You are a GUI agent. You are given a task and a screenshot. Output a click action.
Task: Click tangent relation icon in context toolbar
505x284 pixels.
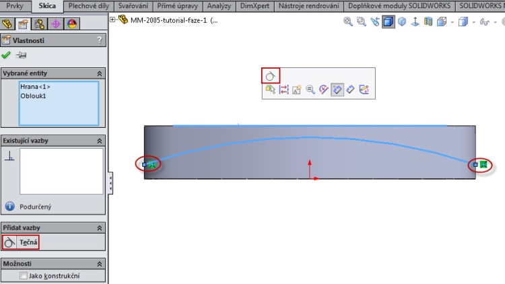click(x=271, y=76)
